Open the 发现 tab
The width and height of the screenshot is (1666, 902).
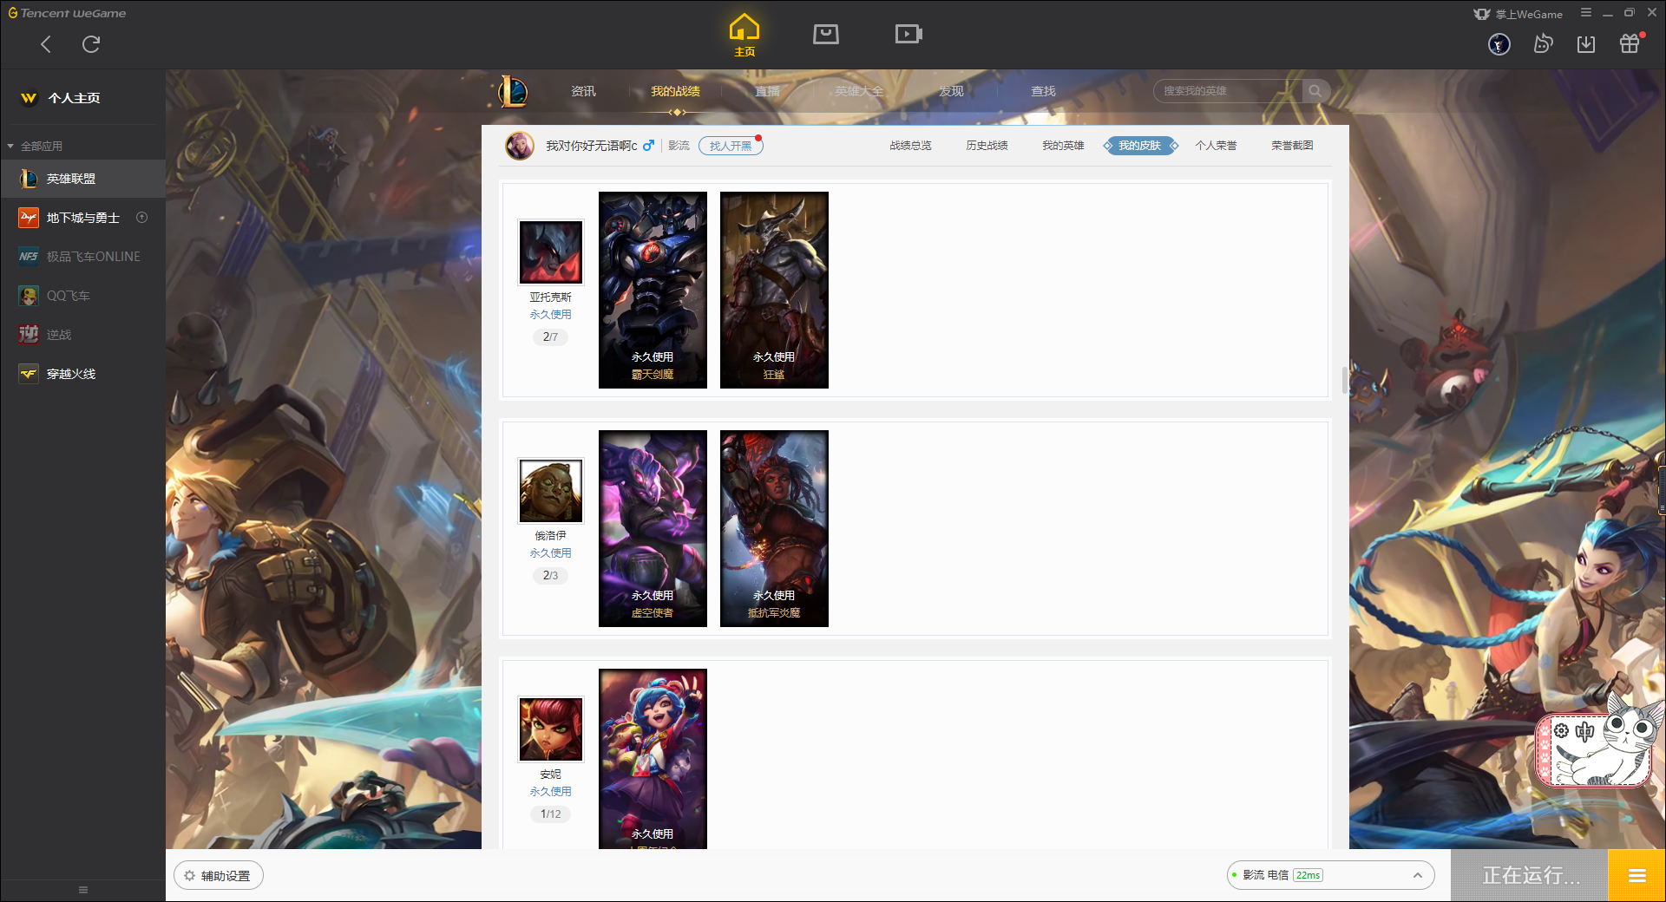951,91
